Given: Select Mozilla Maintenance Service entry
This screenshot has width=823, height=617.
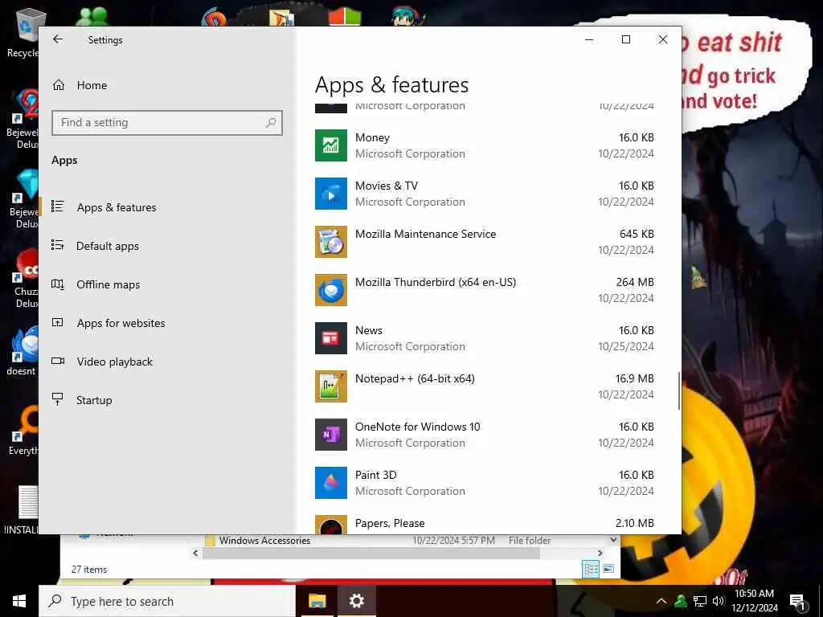Looking at the screenshot, I should coord(485,242).
